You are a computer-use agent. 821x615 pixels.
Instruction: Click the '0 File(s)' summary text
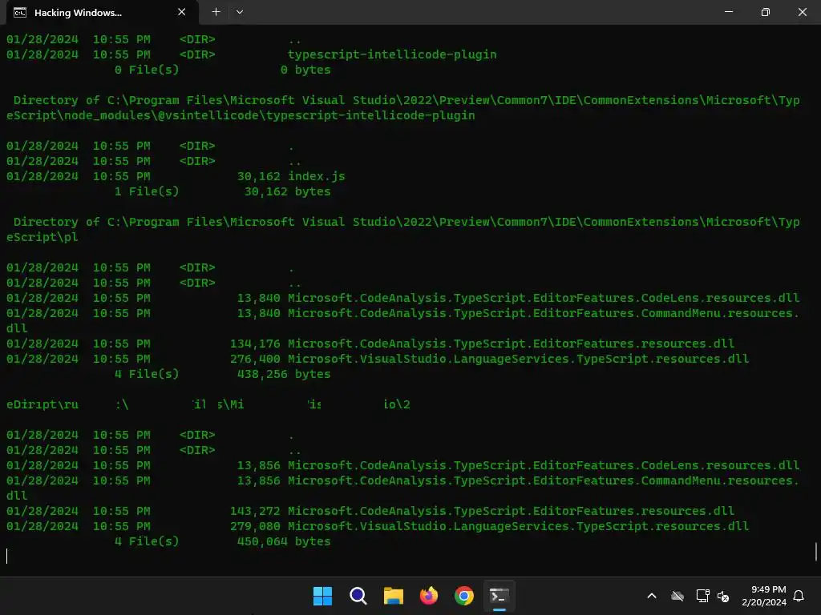coord(147,70)
